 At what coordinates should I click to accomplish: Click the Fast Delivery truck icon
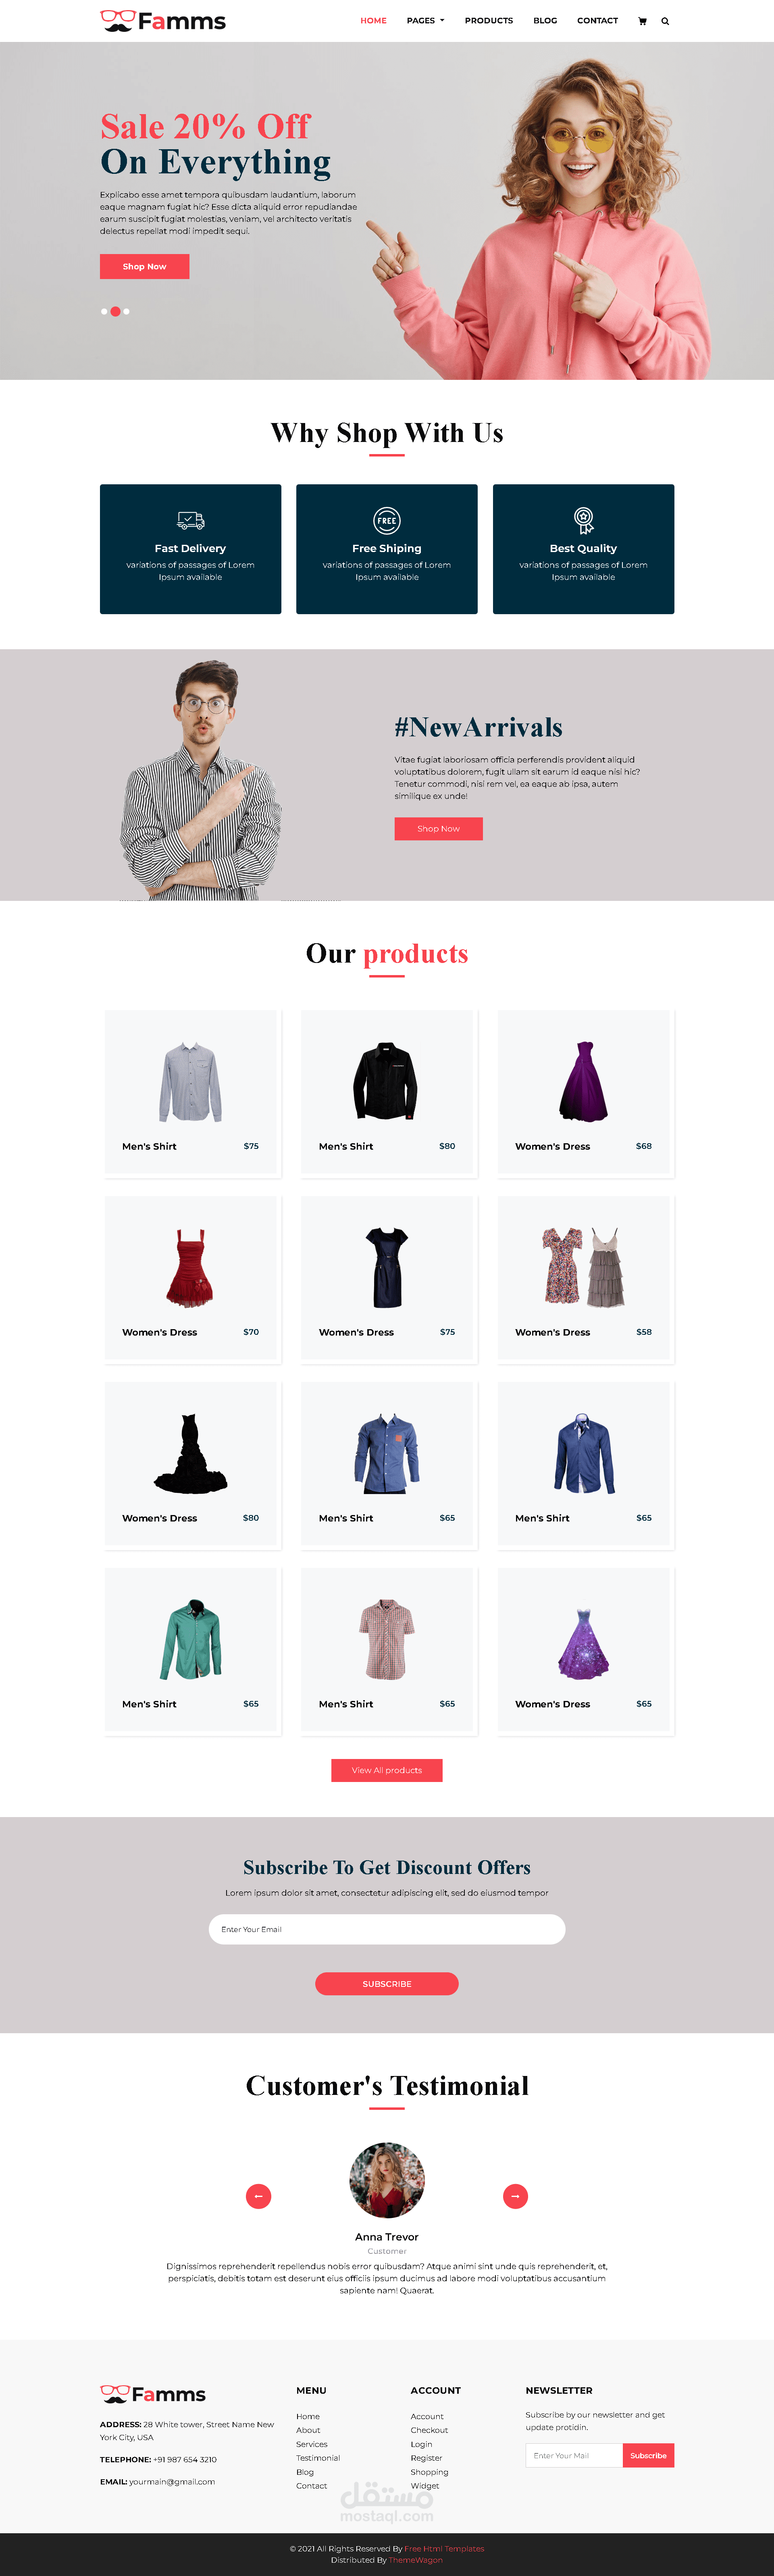190,520
